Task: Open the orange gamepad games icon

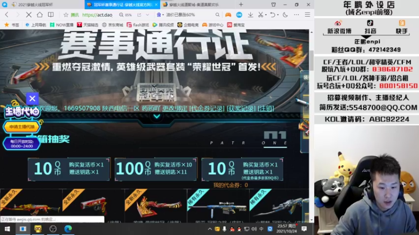Action: coord(228,15)
